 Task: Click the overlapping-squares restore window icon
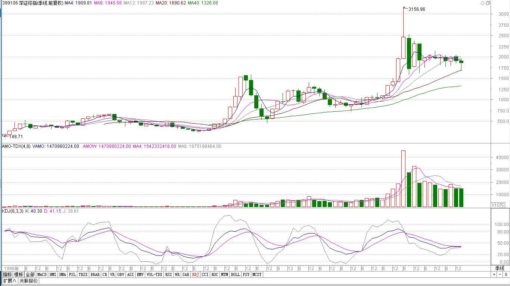click(x=488, y=3)
